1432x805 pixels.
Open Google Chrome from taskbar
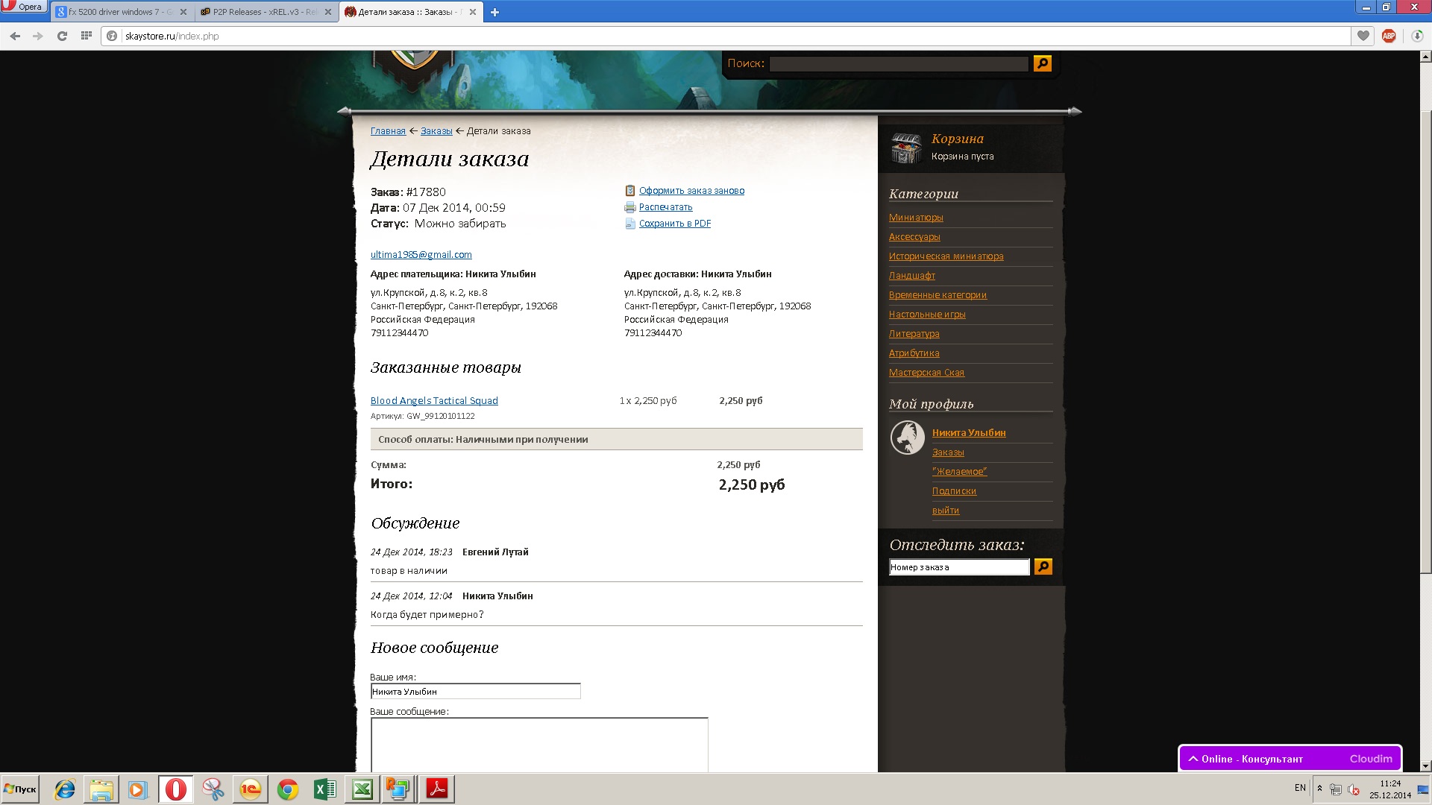(288, 789)
